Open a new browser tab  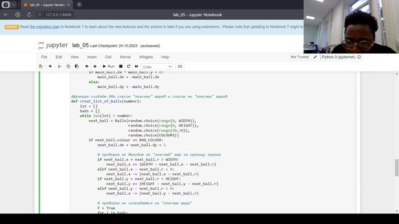pyautogui.click(x=79, y=4)
